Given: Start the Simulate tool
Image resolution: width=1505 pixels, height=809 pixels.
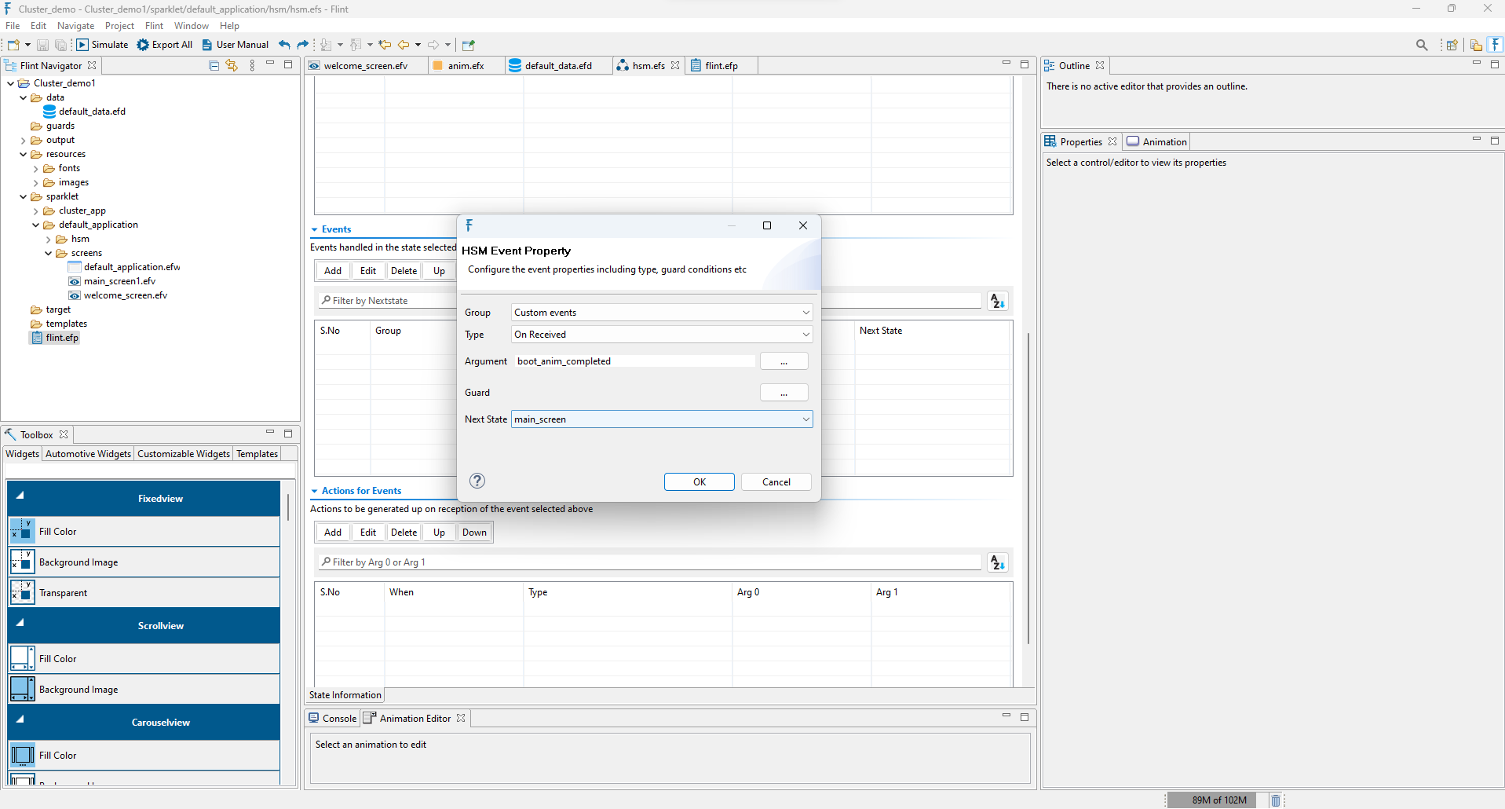Looking at the screenshot, I should 102,45.
